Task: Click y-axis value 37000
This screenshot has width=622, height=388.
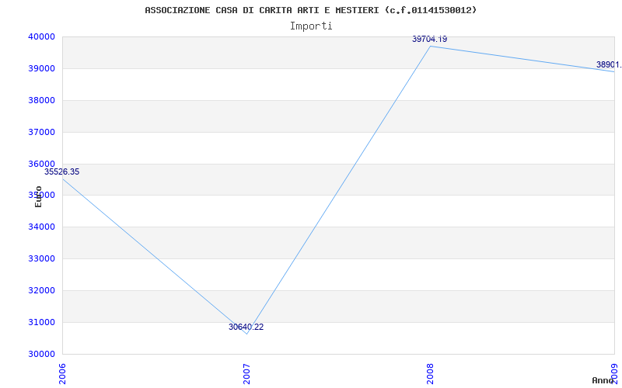Action: [41, 132]
